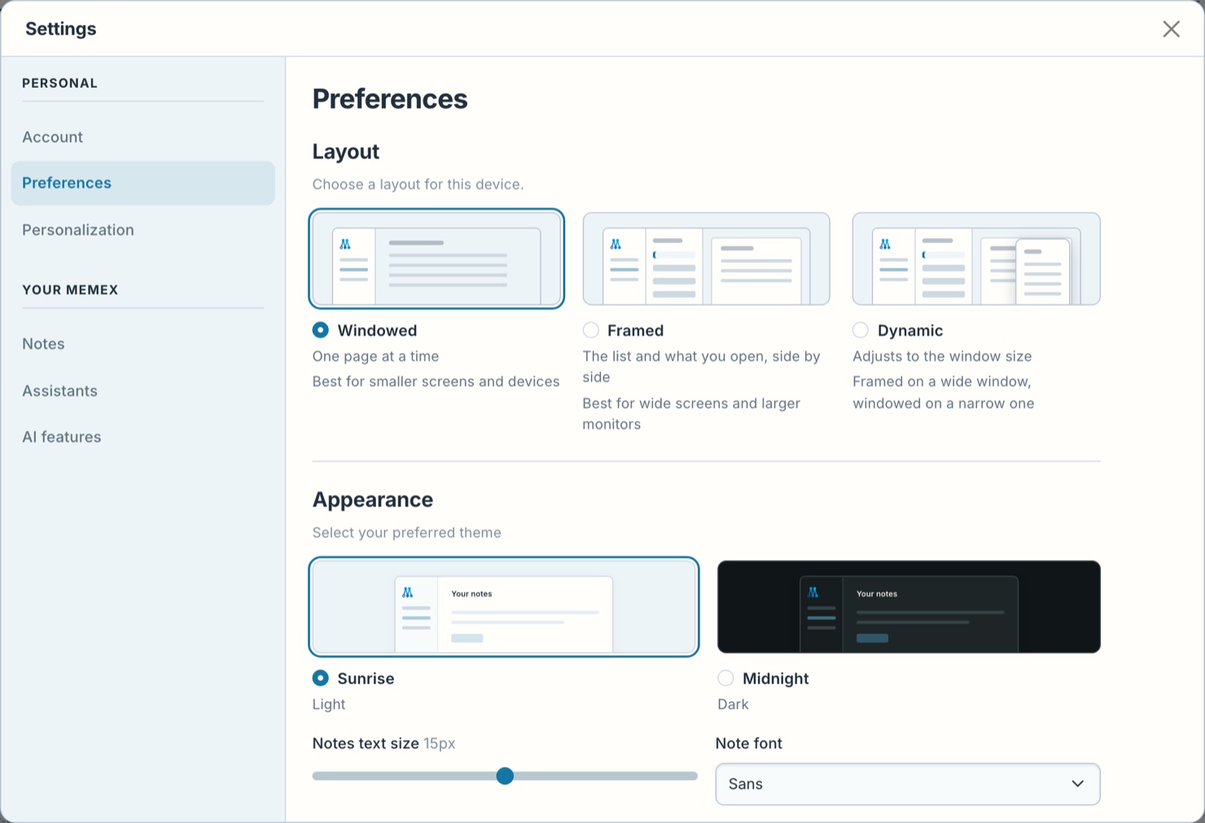Click the 'Notes text size' label
The width and height of the screenshot is (1205, 823).
[366, 743]
